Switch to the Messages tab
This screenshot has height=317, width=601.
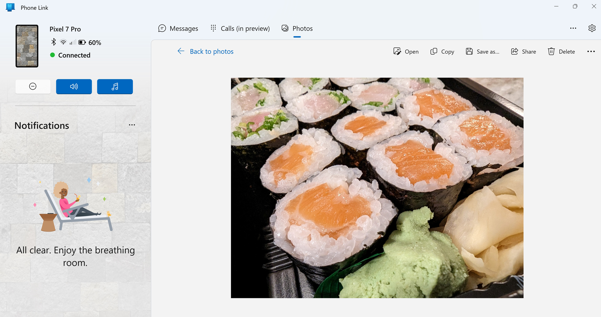tap(178, 29)
